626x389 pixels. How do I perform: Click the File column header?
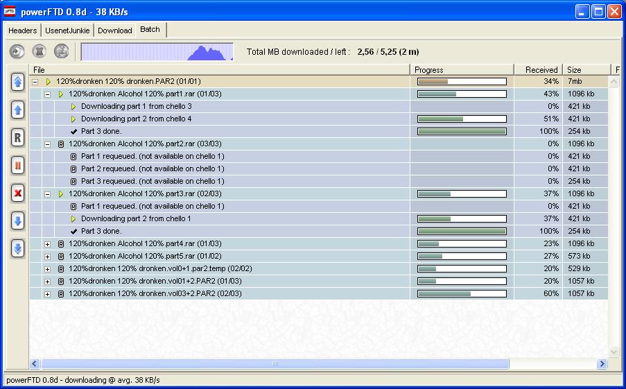pos(220,70)
